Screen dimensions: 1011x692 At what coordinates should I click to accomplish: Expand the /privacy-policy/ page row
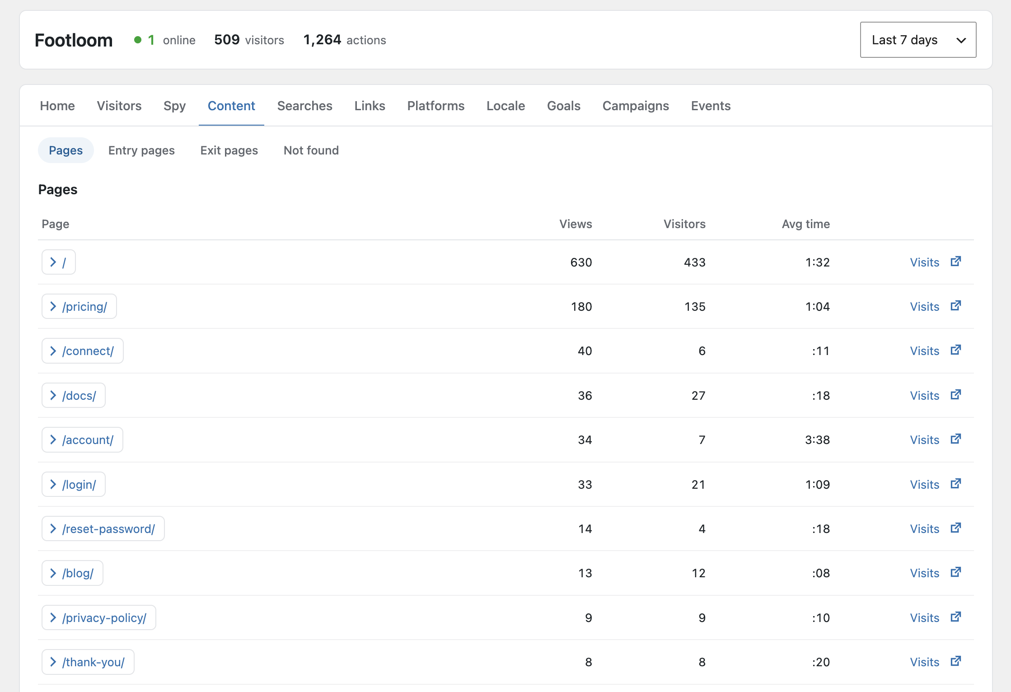point(99,618)
